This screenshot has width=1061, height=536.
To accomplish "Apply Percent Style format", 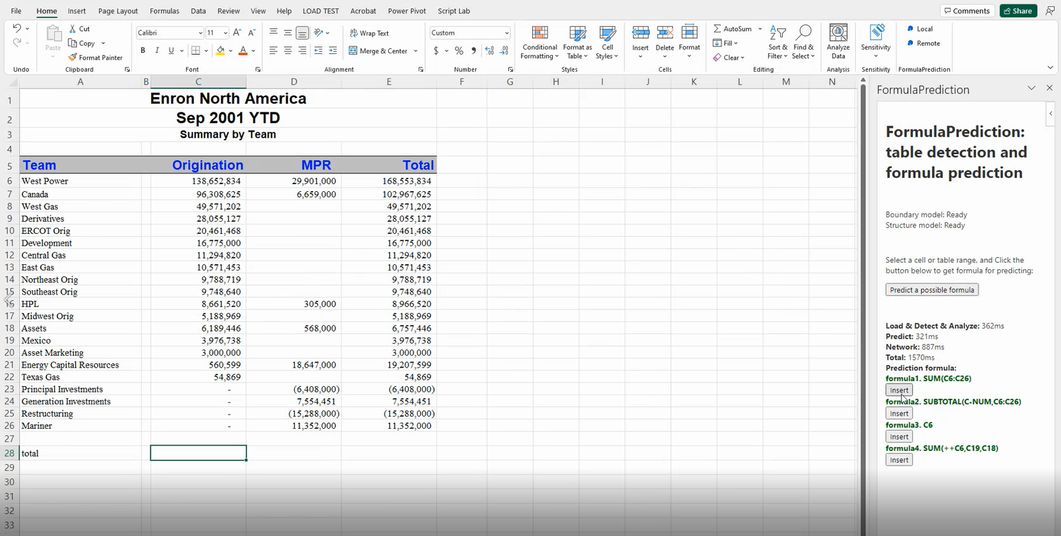I will coord(459,51).
